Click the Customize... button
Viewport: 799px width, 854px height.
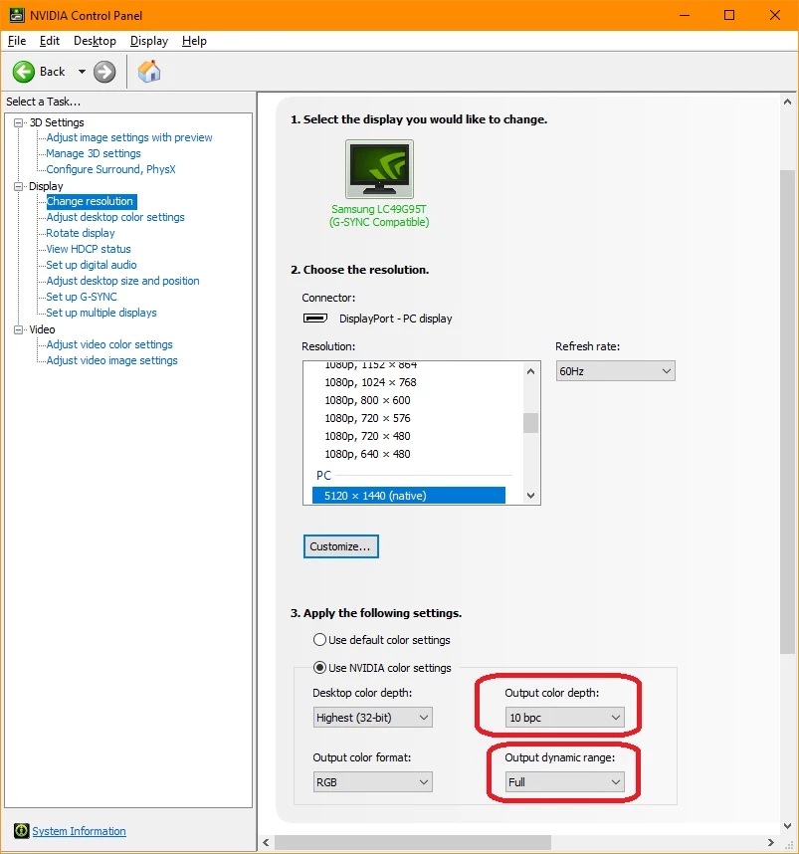pos(341,546)
